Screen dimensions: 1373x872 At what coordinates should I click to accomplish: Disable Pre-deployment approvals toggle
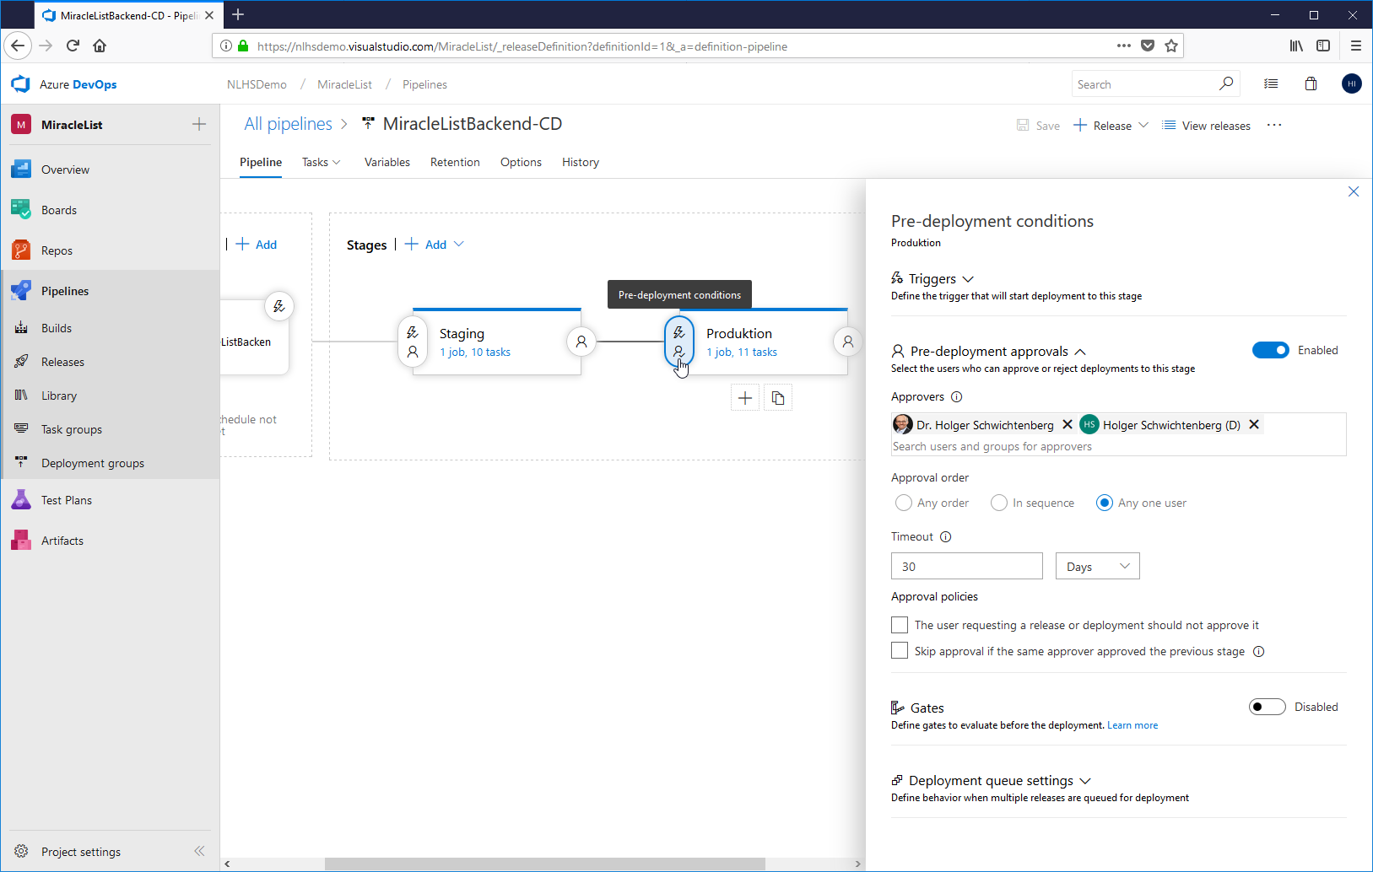point(1270,350)
